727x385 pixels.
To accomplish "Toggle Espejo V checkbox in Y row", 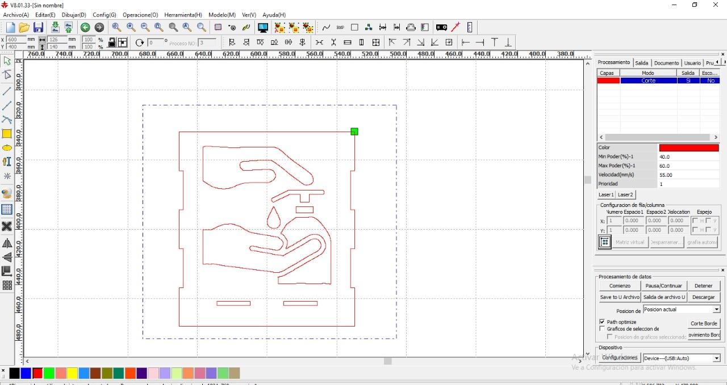I will (x=708, y=230).
